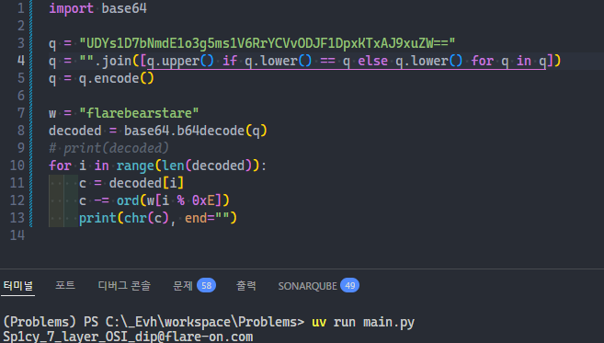Click the "flarebearstare" string on line 7
The image size is (604, 343).
pyautogui.click(x=139, y=113)
